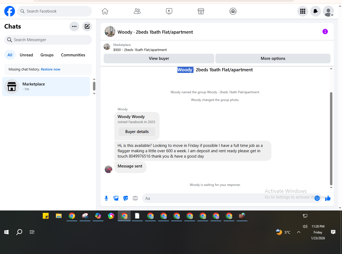Open the Snipping Tool taskbar icon
This screenshot has width=342, height=254.
(x=85, y=216)
